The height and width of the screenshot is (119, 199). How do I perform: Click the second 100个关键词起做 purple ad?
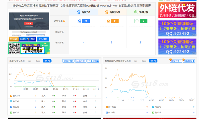(177, 47)
